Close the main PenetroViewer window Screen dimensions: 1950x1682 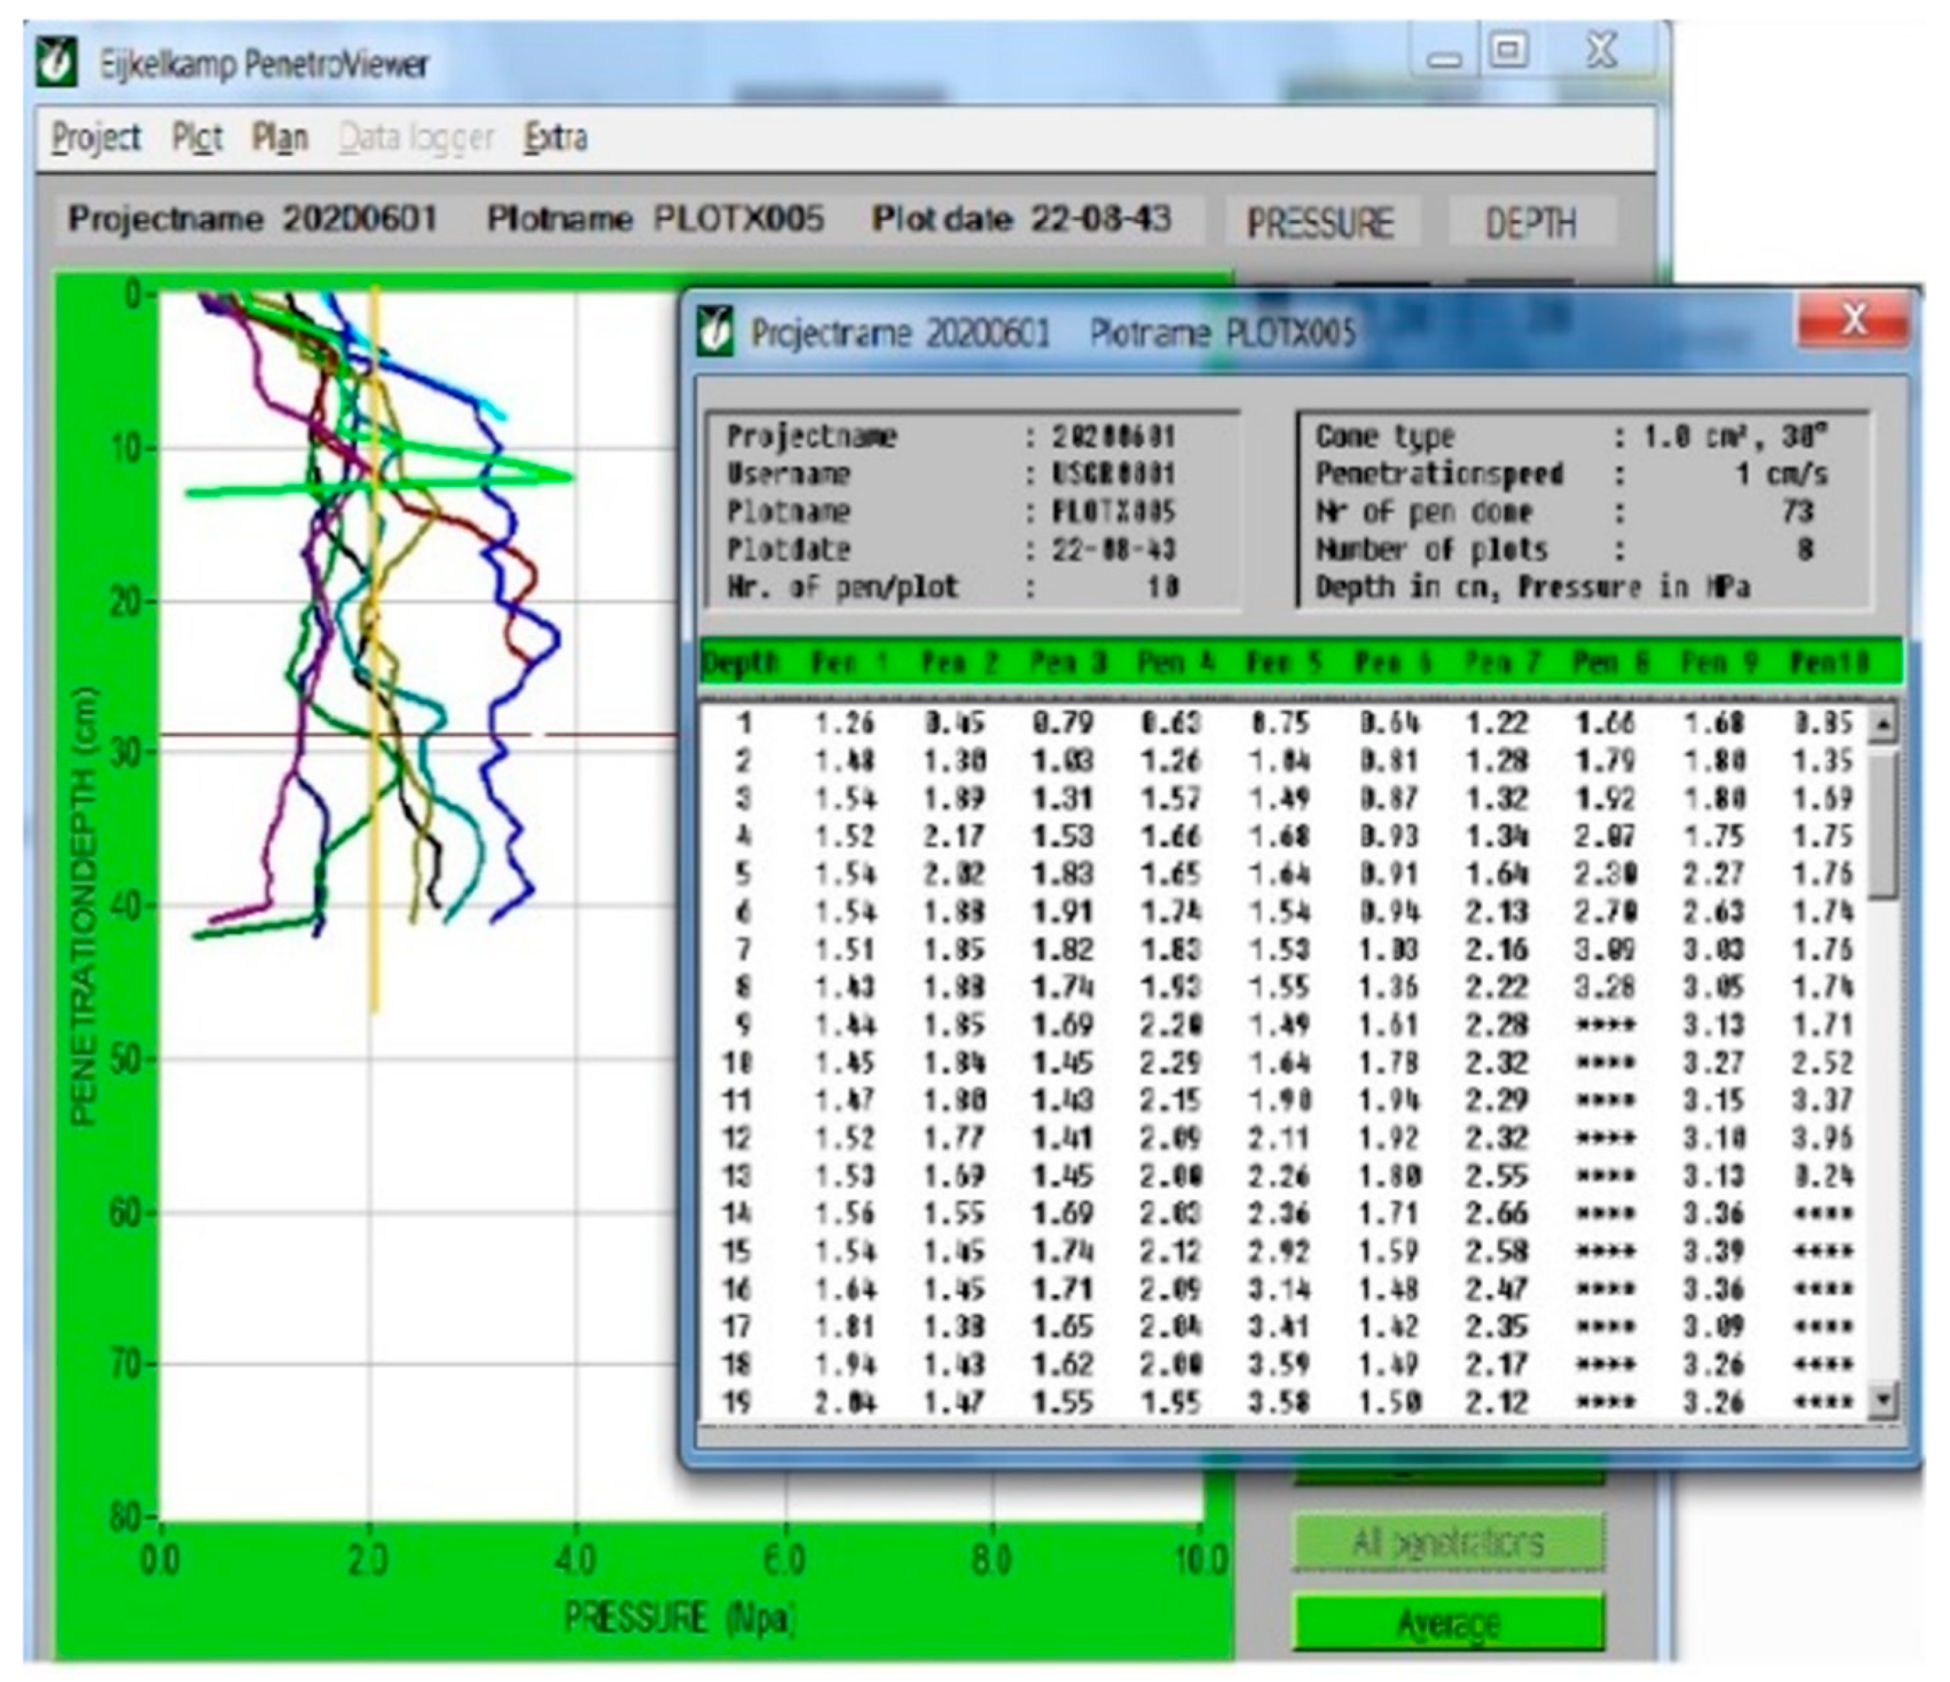(x=1601, y=52)
